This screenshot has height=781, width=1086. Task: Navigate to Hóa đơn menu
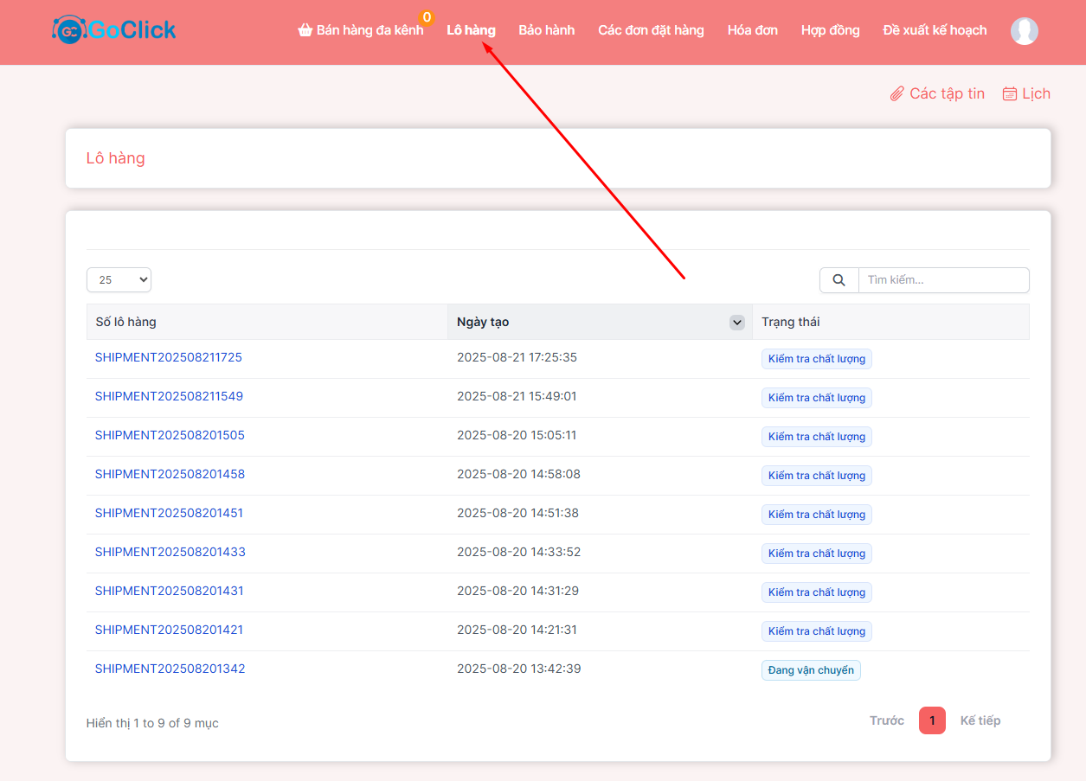(753, 30)
